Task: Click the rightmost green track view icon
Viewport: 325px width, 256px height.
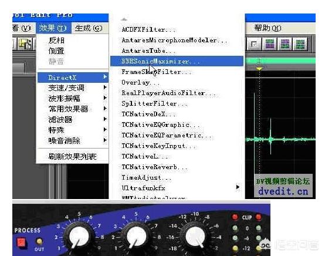Action: coord(300,44)
